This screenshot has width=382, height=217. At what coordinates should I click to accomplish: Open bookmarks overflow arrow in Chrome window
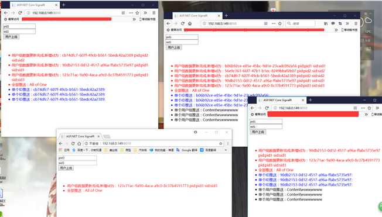[226, 150]
